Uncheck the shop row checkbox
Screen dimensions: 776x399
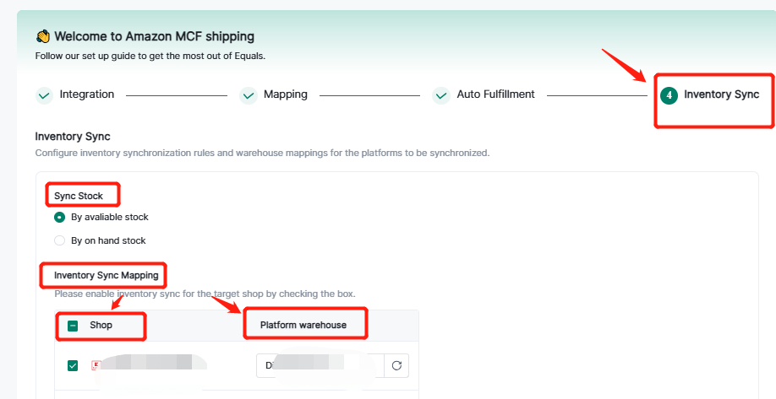click(x=73, y=366)
